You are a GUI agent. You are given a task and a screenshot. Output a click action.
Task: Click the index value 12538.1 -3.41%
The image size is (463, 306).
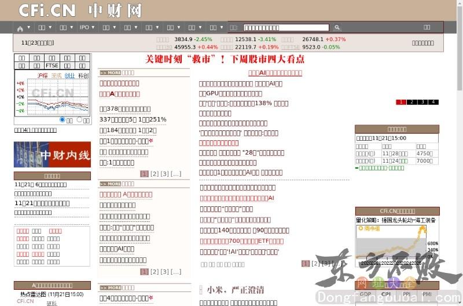255,39
